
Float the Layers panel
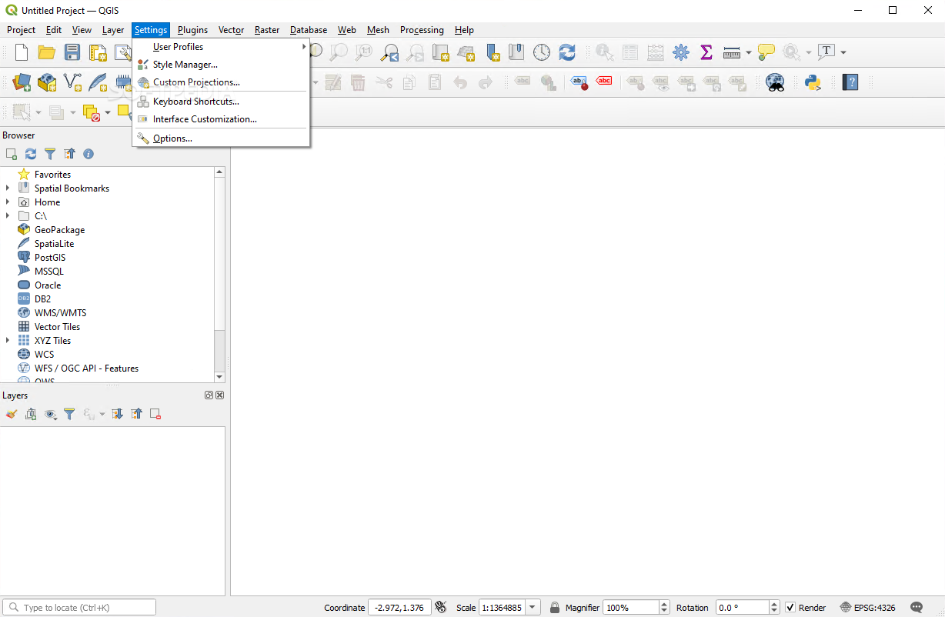(x=209, y=395)
